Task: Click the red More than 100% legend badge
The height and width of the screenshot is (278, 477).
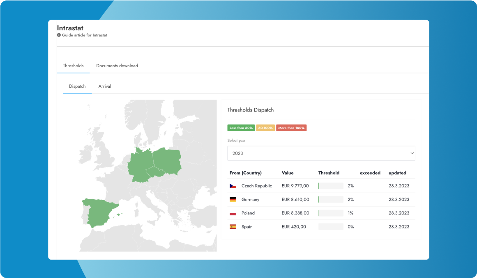Action: tap(291, 128)
